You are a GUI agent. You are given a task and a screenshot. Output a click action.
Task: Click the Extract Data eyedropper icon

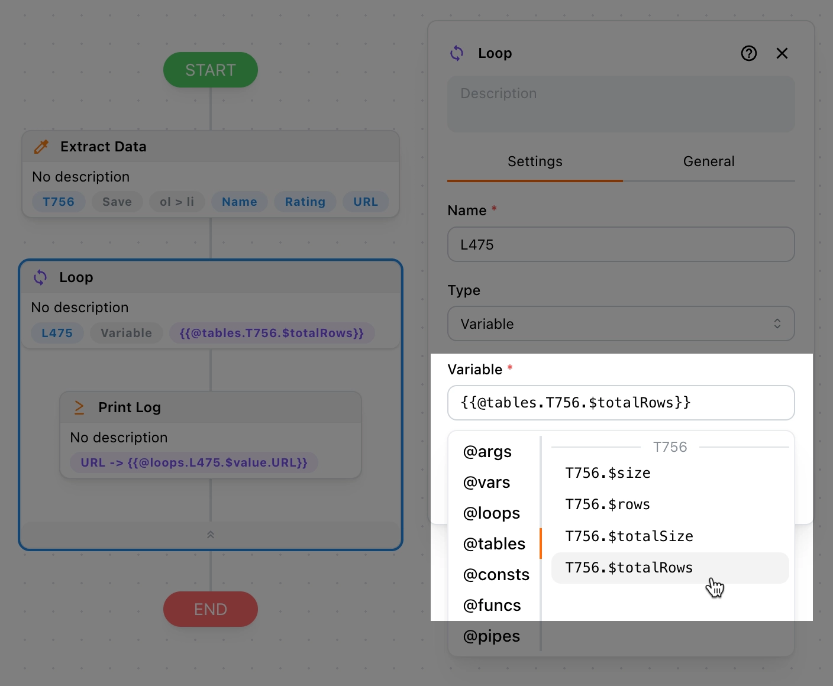[x=41, y=147]
